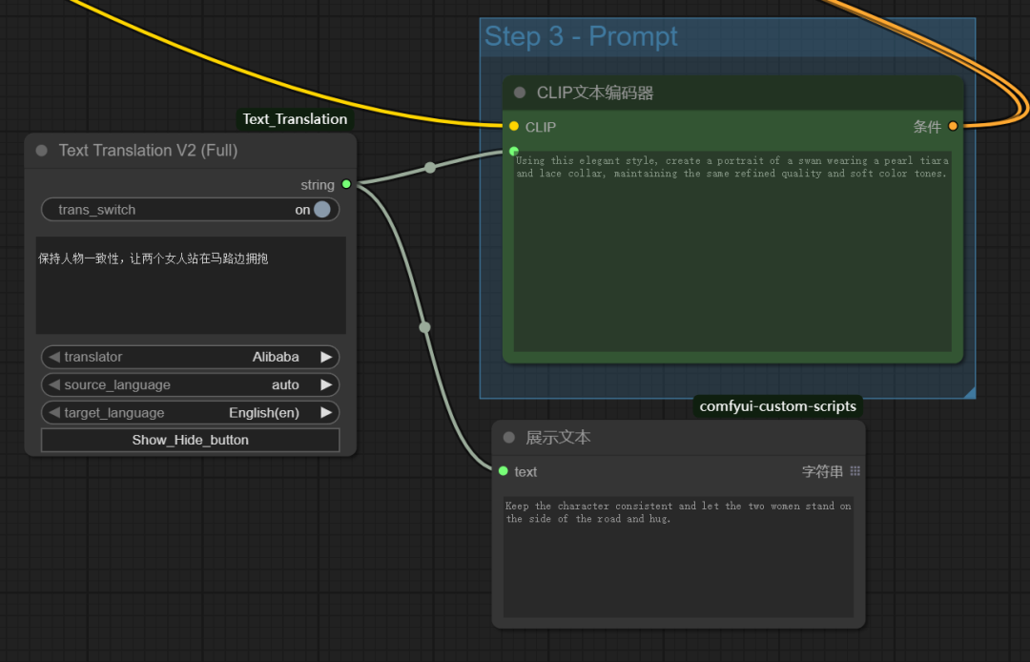Click the 字符串 output label
Screen dimensions: 1030x662
click(822, 471)
